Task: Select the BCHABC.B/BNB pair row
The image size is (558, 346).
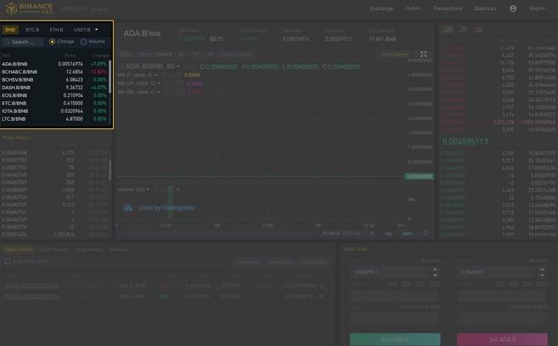Action: pyautogui.click(x=55, y=71)
